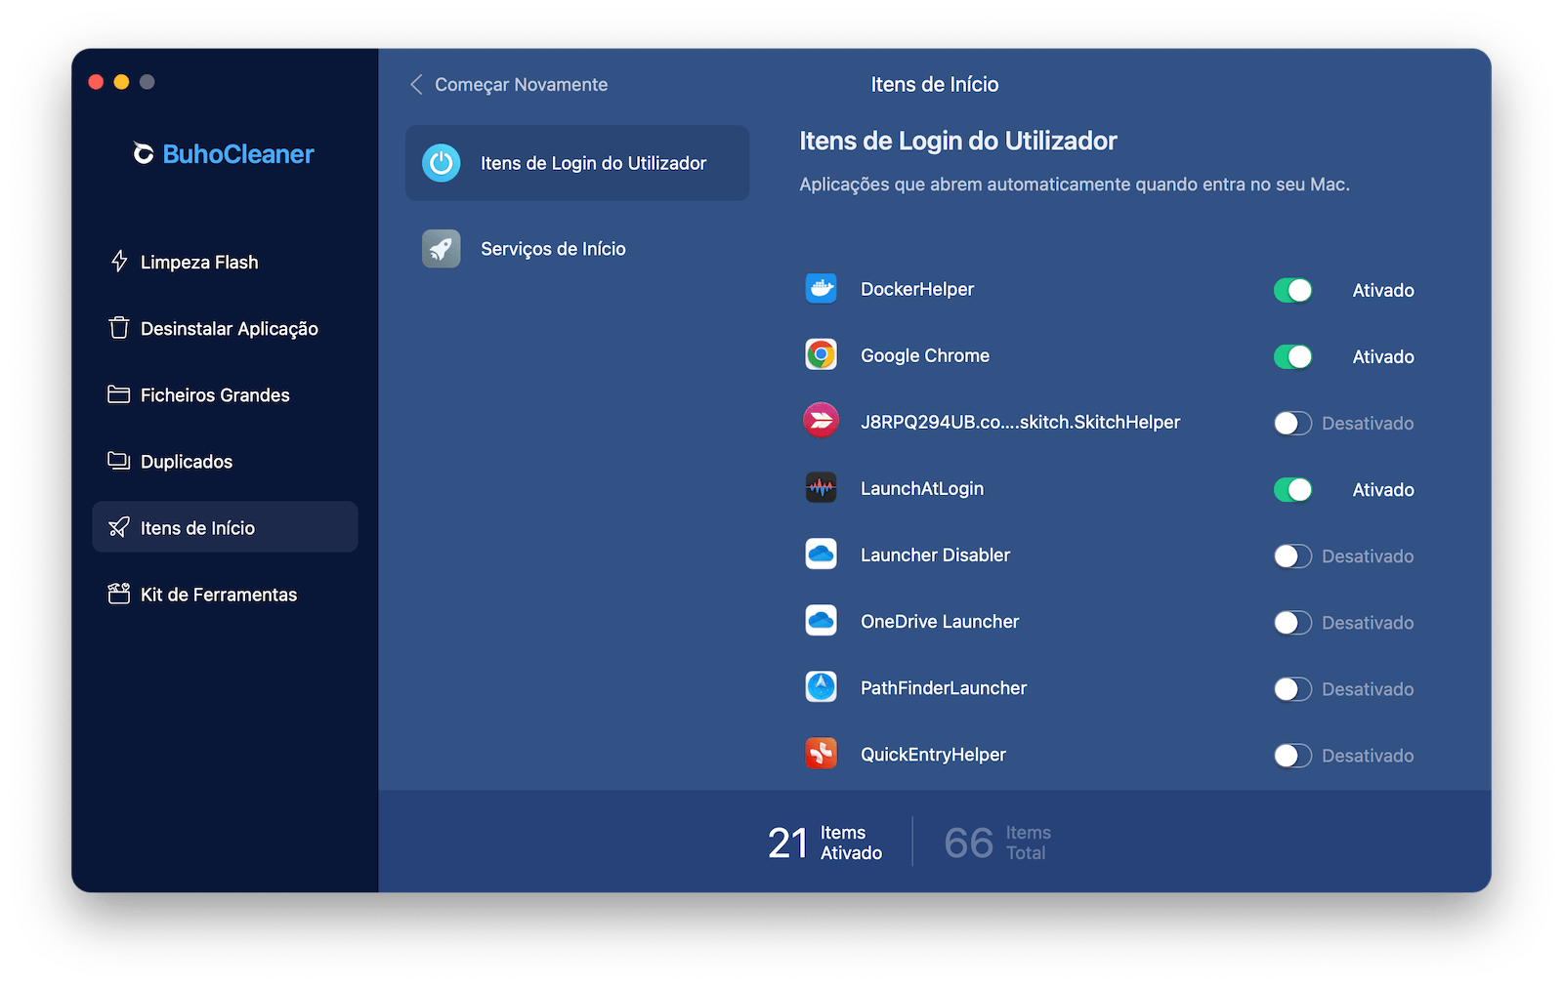Click the Itens de Início rocket icon in sidebar

[x=119, y=527]
